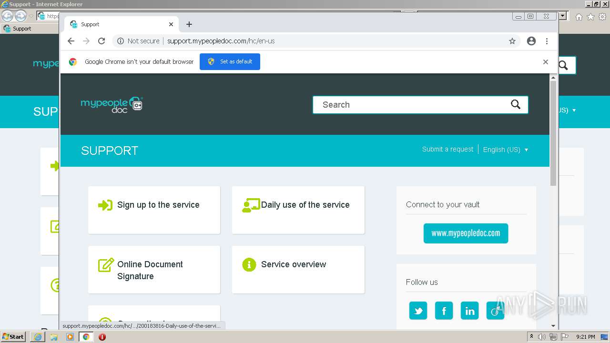Screen dimensions: 610x343
Task: Open Daily use of the service category
Action: point(305,205)
